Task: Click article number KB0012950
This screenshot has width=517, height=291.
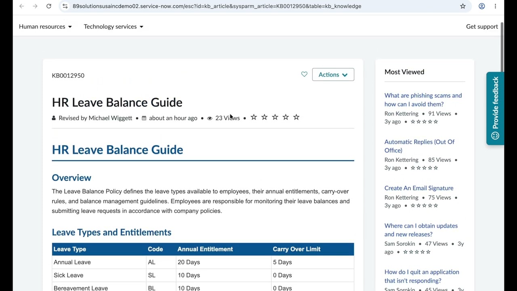Action: (x=68, y=75)
